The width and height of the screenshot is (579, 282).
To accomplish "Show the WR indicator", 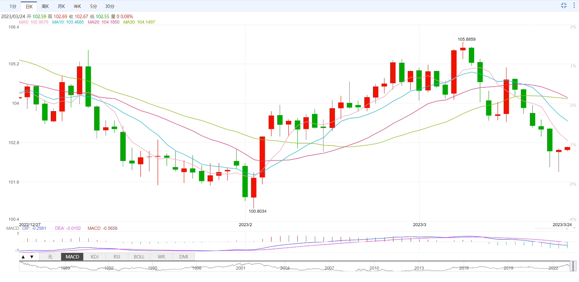I will (x=161, y=257).
